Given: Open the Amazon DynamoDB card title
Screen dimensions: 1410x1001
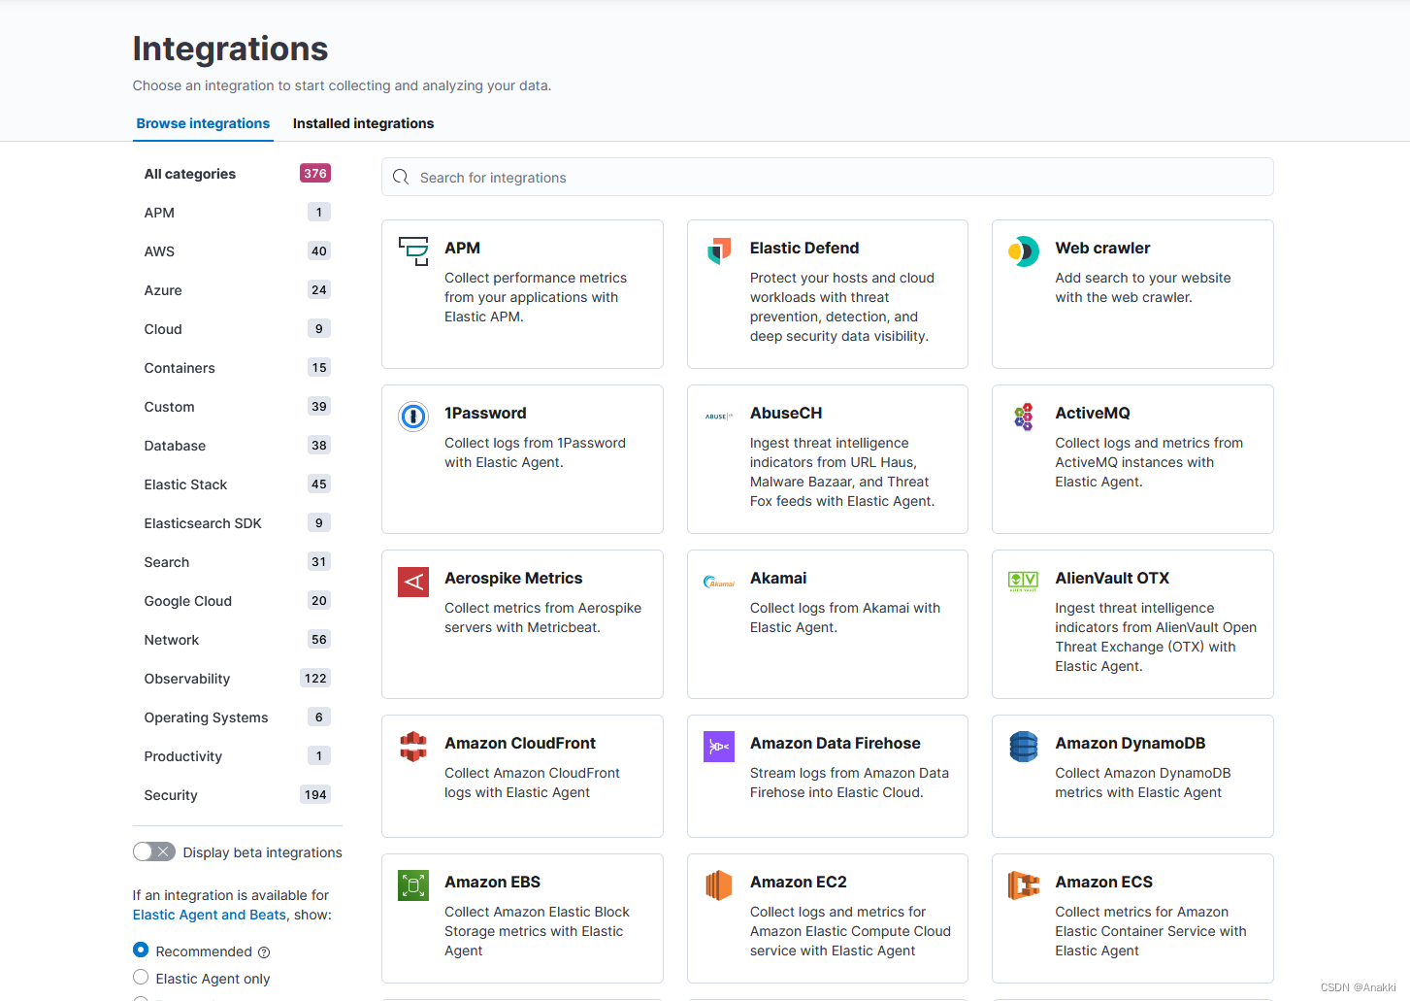Looking at the screenshot, I should pos(1131,744).
